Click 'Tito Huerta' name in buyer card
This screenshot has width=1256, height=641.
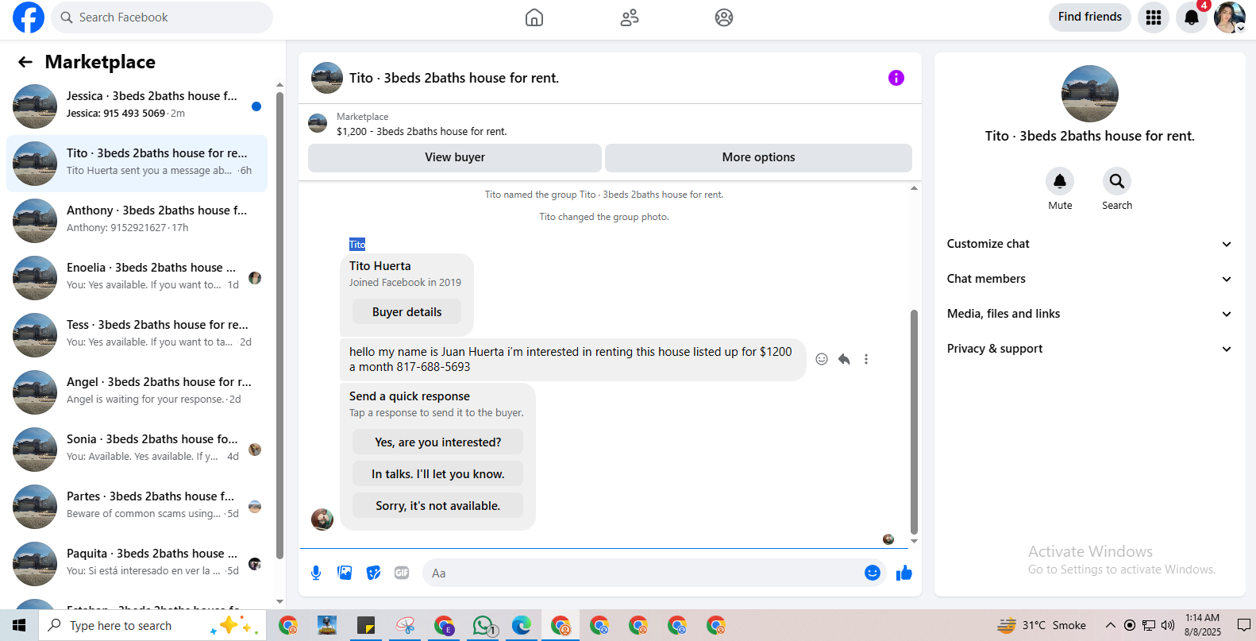click(x=380, y=266)
